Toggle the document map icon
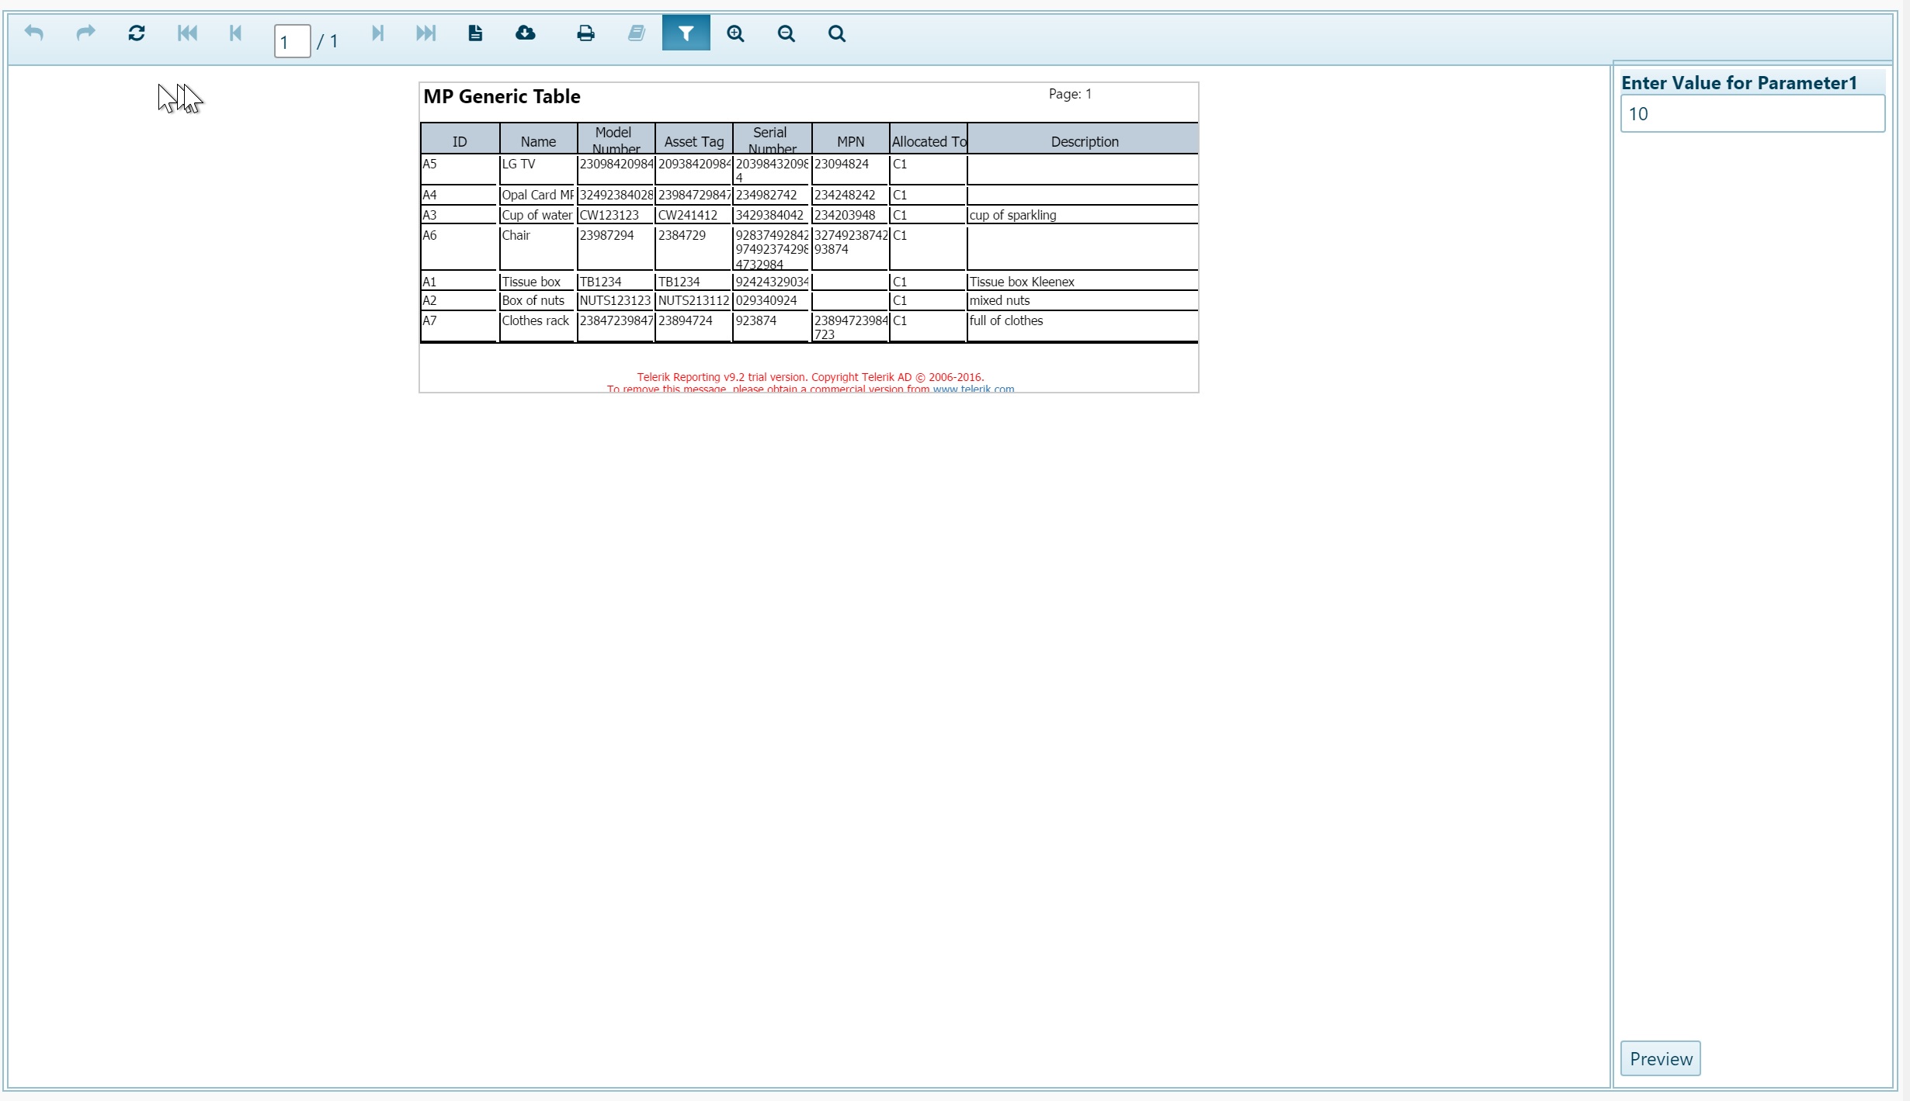Viewport: 1910px width, 1101px height. pyautogui.click(x=636, y=33)
